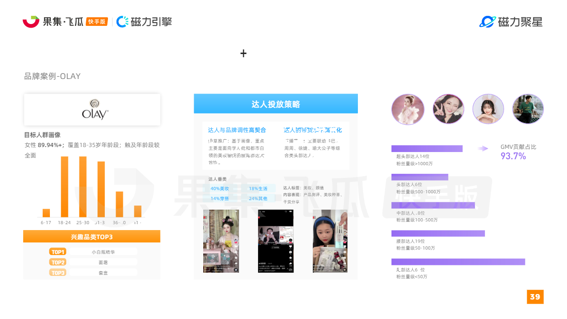This screenshot has height=319, width=567.
Task: Select the avatar of woman in pink dress
Action: point(408,109)
